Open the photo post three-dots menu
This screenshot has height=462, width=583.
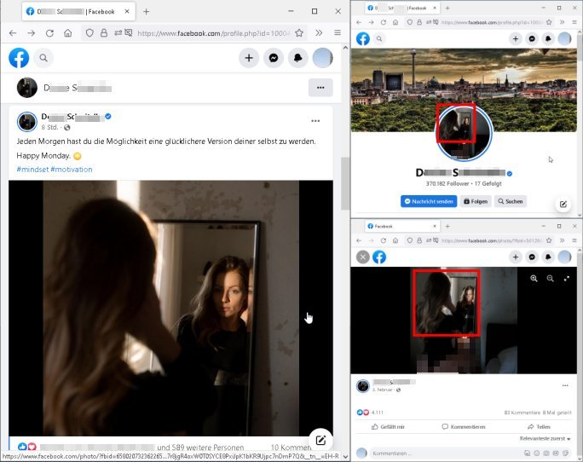coord(565,386)
